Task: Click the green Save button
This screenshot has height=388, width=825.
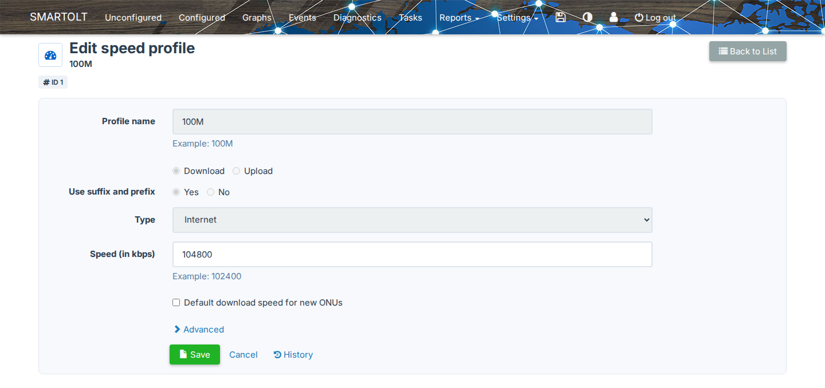Action: coord(195,355)
